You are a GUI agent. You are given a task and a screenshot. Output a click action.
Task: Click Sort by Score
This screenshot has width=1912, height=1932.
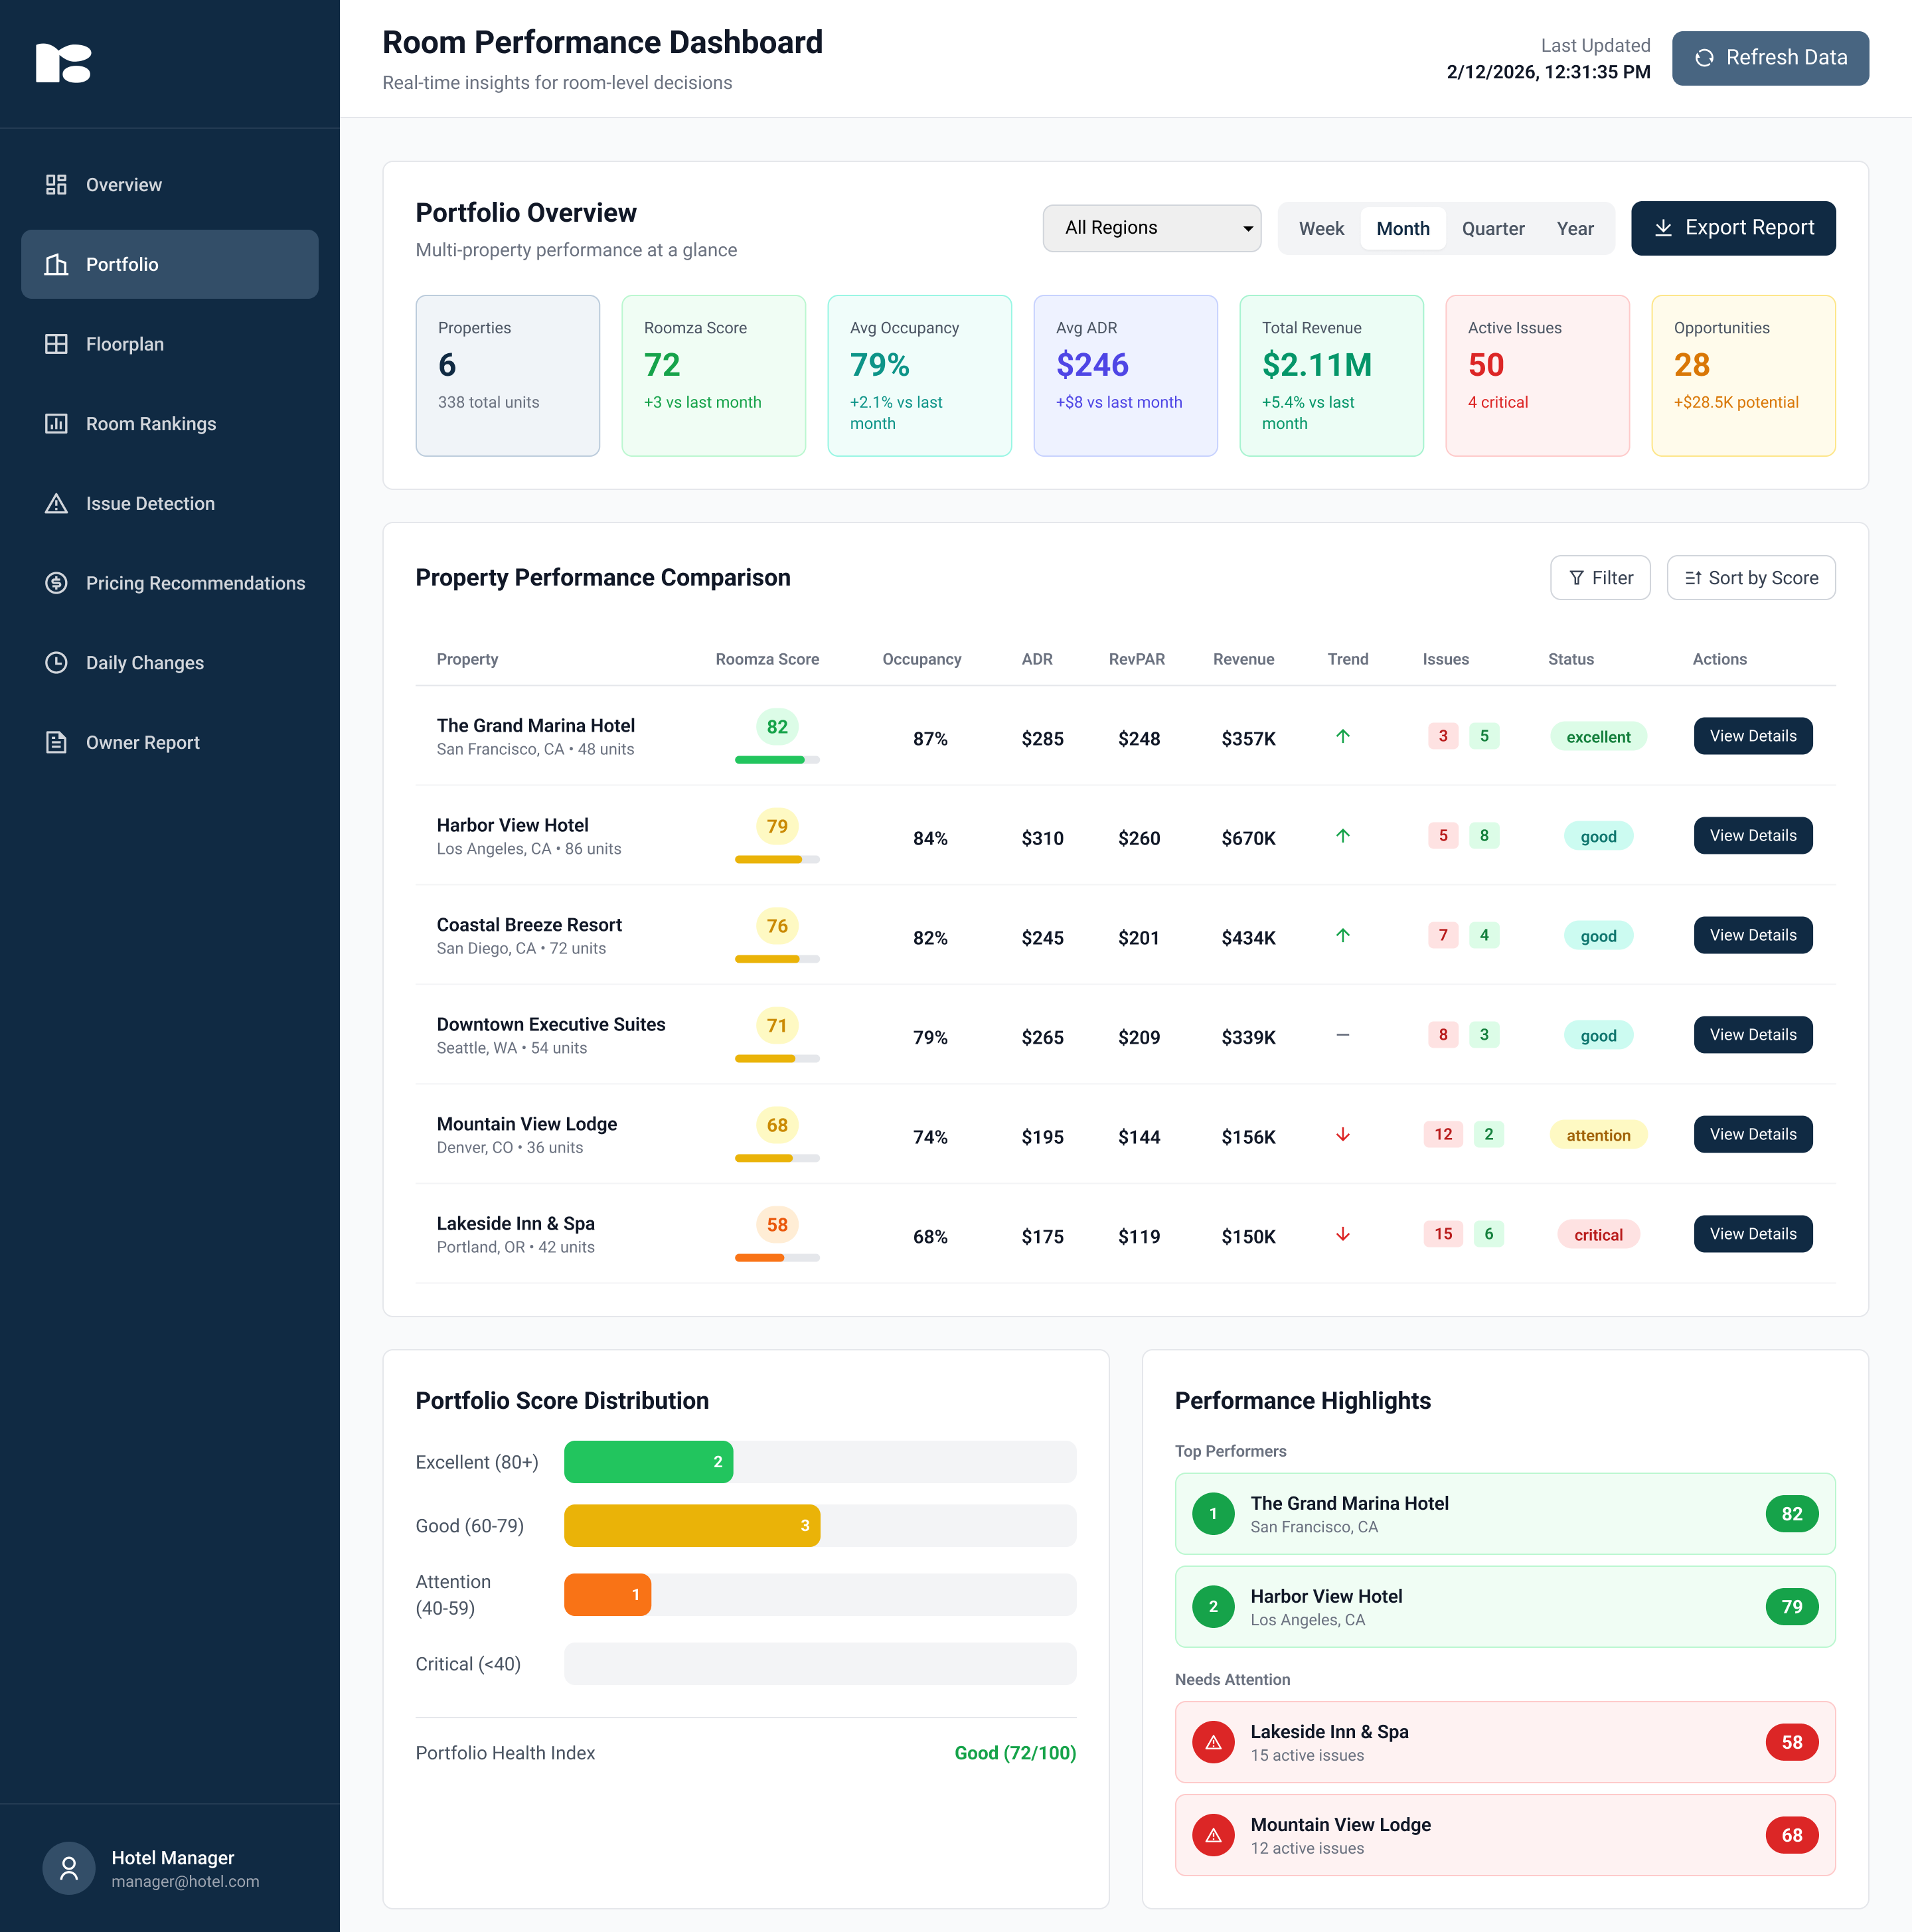coord(1750,577)
